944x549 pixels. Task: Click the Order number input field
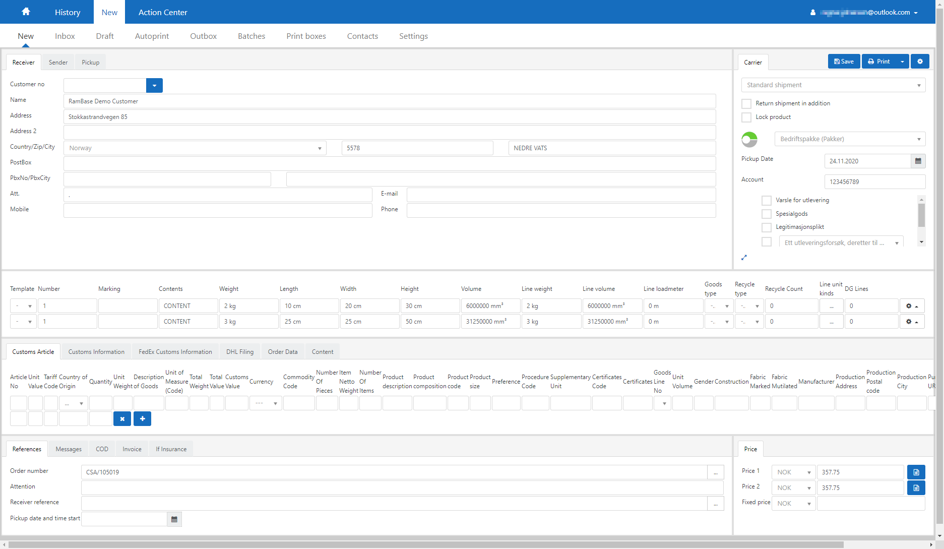coord(394,472)
